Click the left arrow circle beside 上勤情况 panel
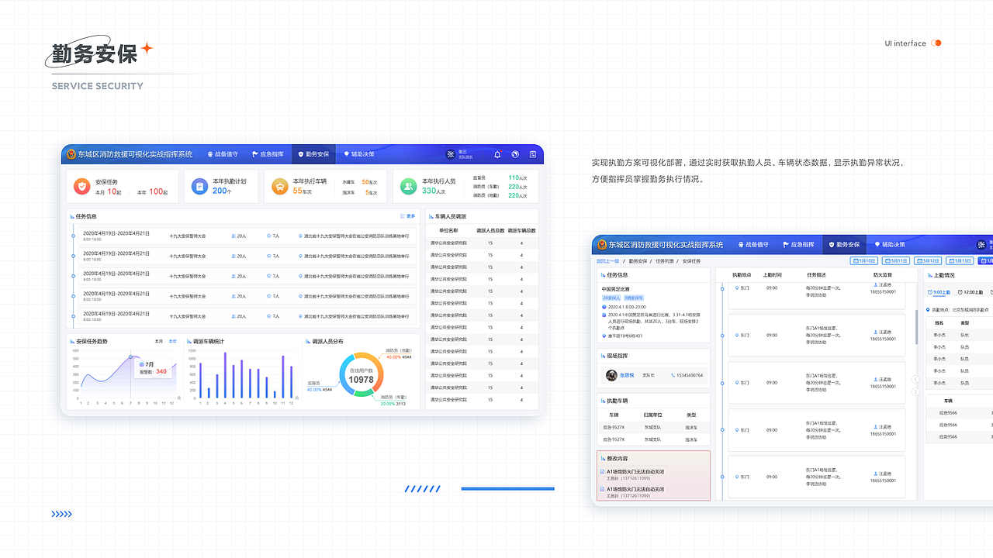The width and height of the screenshot is (993, 558). 915,379
